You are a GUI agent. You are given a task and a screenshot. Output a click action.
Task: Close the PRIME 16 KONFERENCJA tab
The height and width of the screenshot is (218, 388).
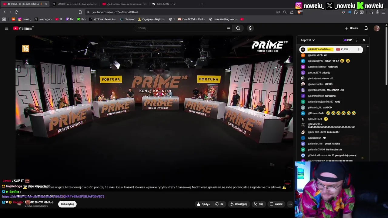point(46,4)
